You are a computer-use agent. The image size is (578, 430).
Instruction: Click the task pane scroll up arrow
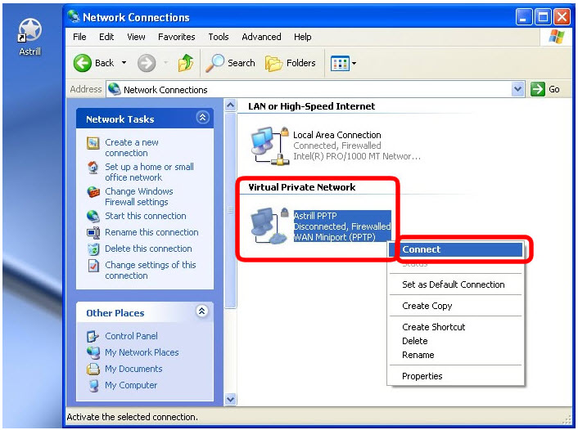(230, 105)
